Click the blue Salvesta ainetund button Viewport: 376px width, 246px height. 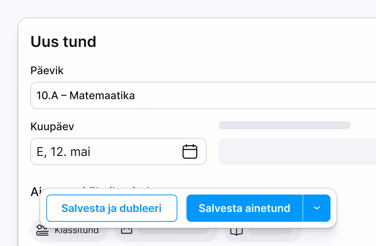244,208
